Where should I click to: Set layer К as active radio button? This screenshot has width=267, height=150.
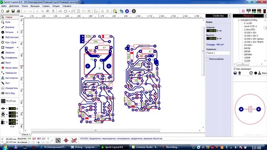point(48,142)
